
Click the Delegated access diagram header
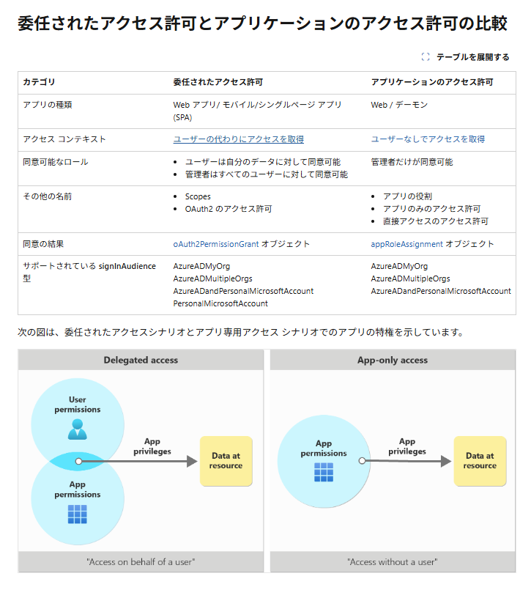coord(141,360)
